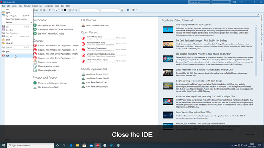Click the help question mark in title bar
The height and width of the screenshot is (148, 264).
click(242, 2)
